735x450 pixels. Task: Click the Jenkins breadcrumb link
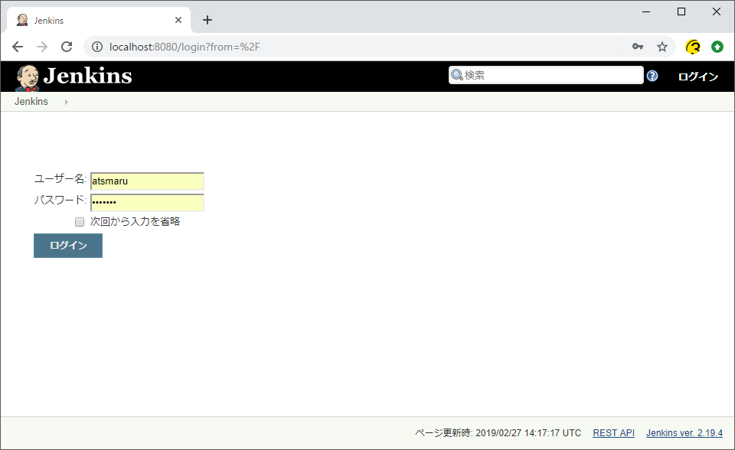point(31,102)
